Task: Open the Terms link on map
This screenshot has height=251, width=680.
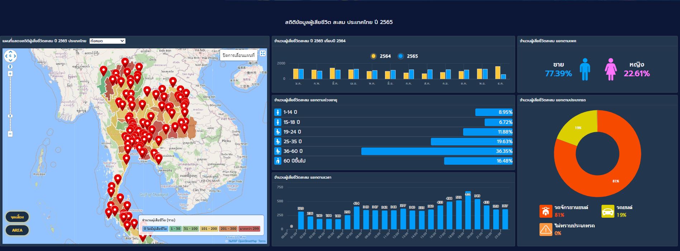Action: 262,241
